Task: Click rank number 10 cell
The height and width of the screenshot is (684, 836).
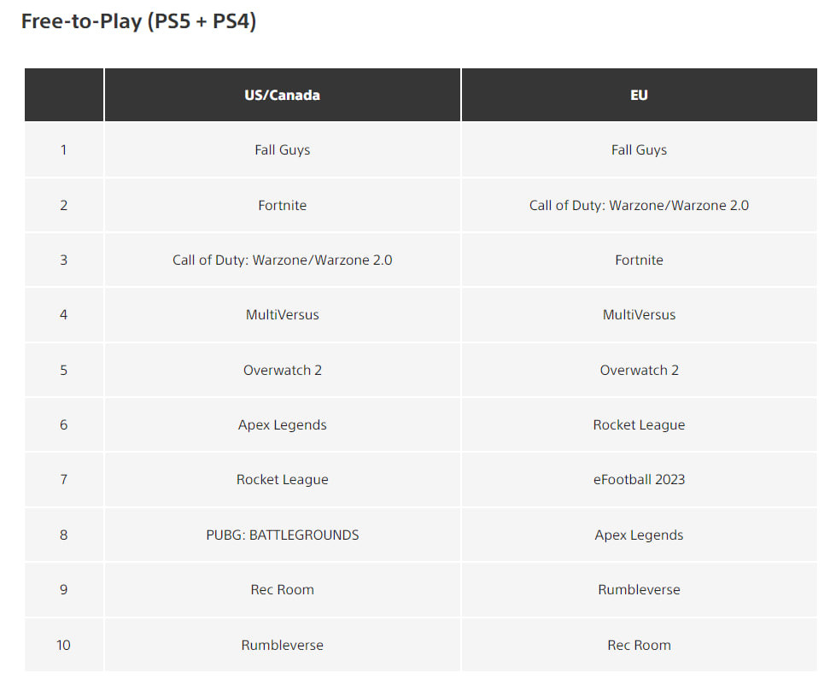Action: [63, 645]
